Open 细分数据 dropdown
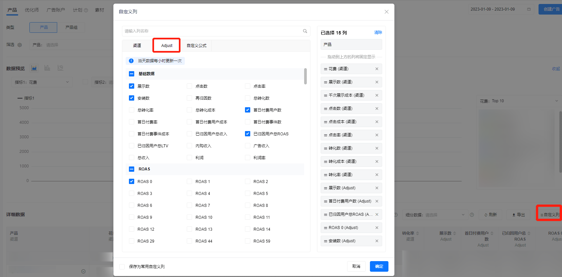 [x=435, y=215]
